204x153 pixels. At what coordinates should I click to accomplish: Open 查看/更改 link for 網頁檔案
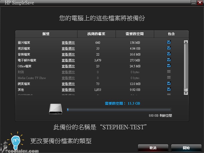[x=68, y=84]
